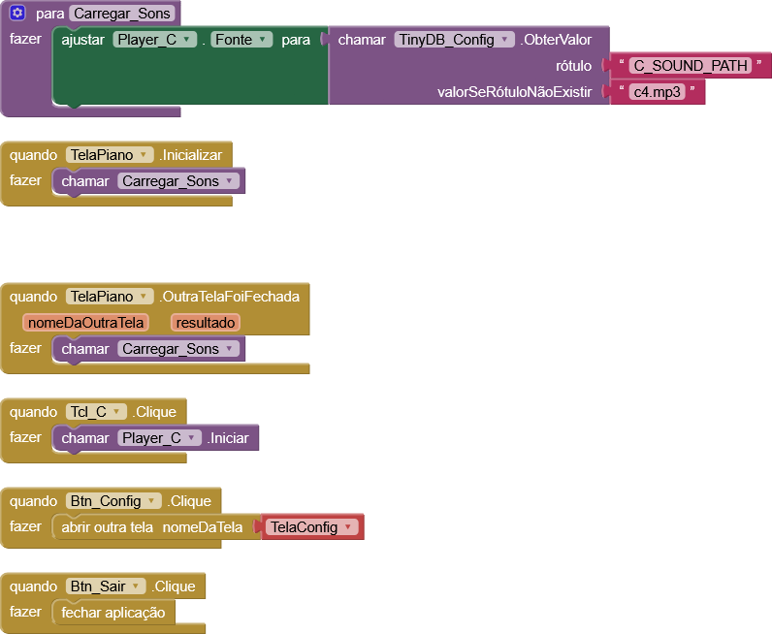Open the Fonte property dropdown
Viewport: 772px width, 634px height.
[x=242, y=40]
